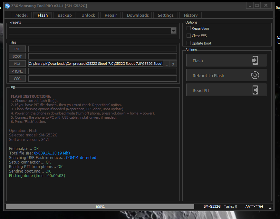Click the phone icon on Flash button

click(255, 60)
